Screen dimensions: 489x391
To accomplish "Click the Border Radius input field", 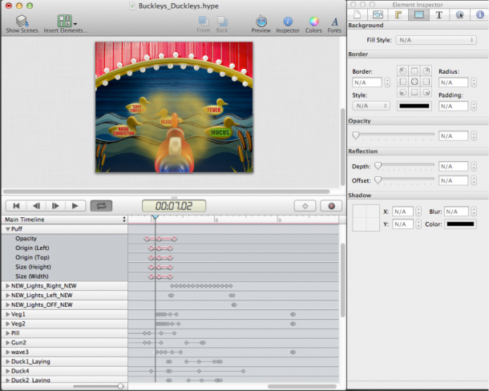I will coord(453,82).
